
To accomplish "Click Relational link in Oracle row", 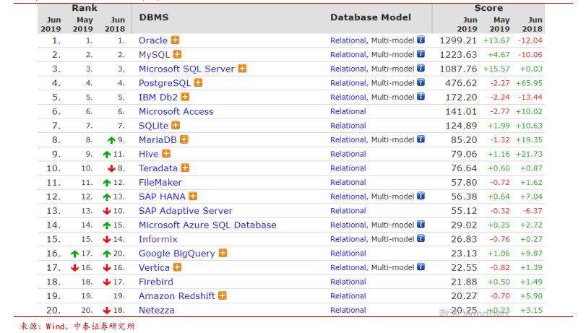I will point(348,40).
